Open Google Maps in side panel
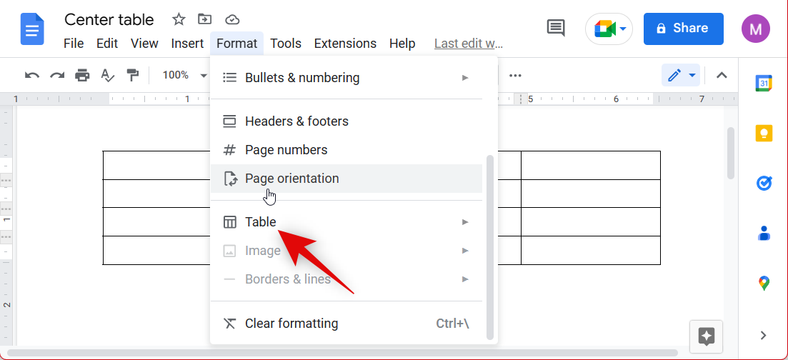 (764, 284)
